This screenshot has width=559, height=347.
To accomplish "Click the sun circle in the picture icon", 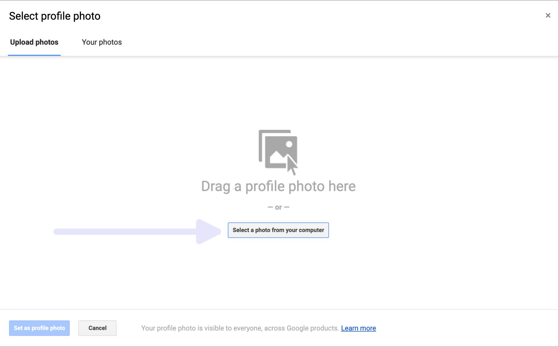I will 289,144.
